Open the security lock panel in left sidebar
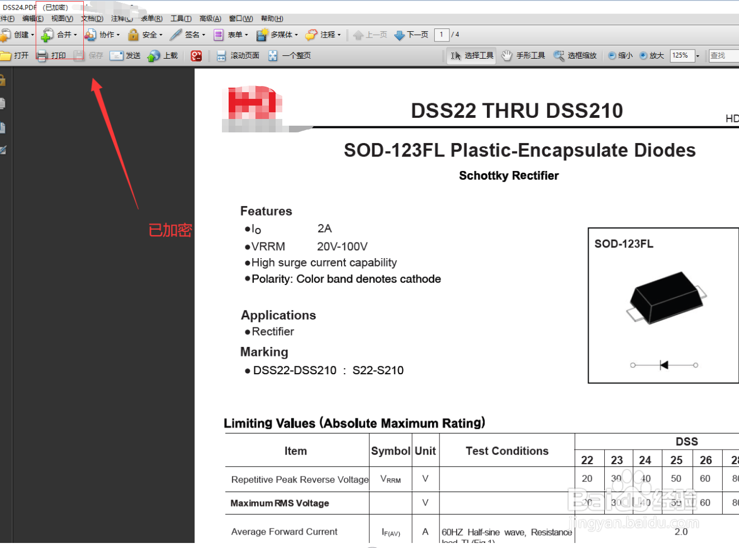Image resolution: width=739 pixels, height=548 pixels. (3, 80)
